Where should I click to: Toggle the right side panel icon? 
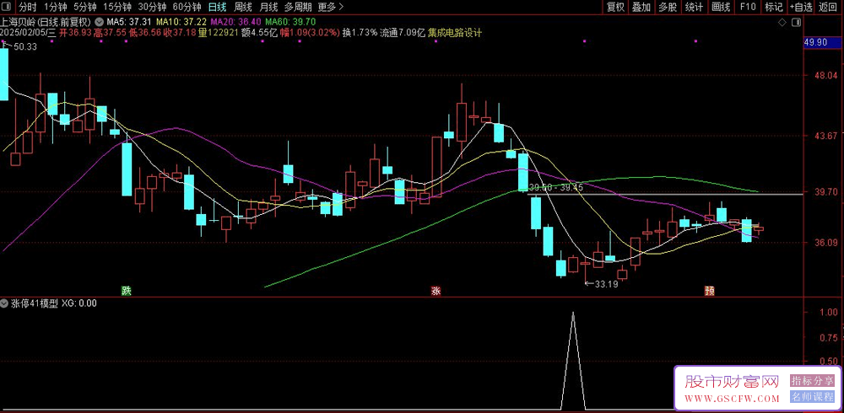796,22
